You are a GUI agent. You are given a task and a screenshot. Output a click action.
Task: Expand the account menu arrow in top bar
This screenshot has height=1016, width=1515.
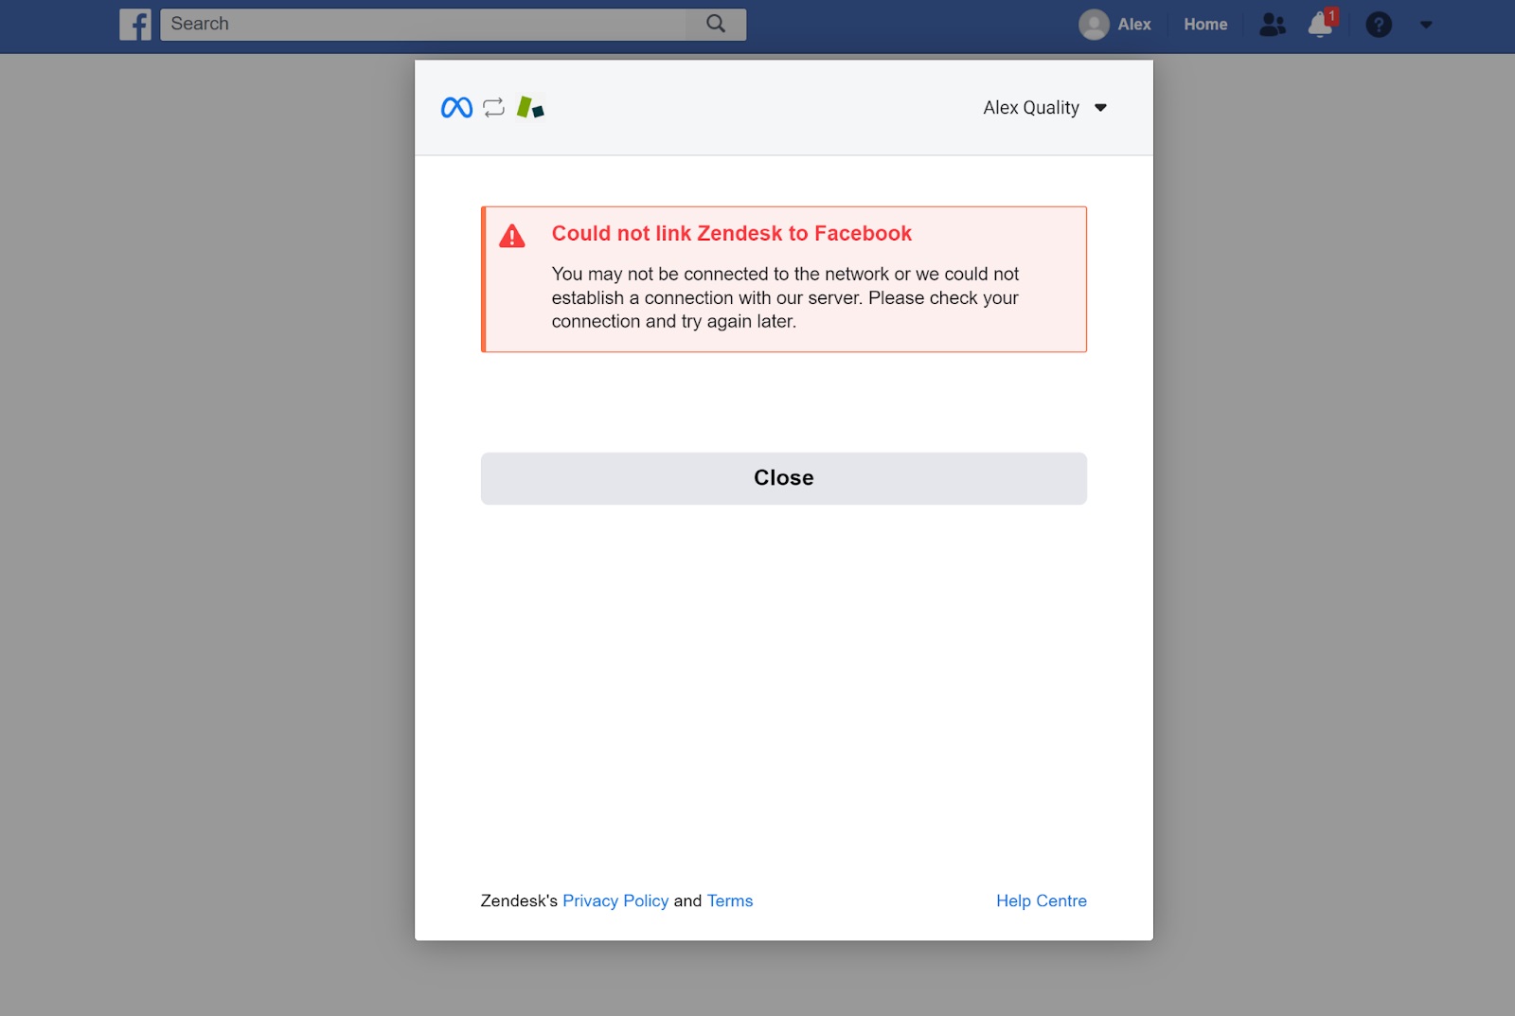click(x=1426, y=26)
